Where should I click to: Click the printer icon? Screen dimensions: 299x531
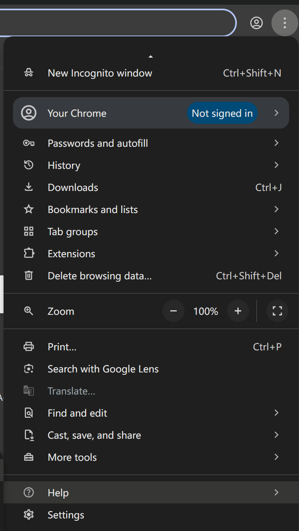point(29,347)
